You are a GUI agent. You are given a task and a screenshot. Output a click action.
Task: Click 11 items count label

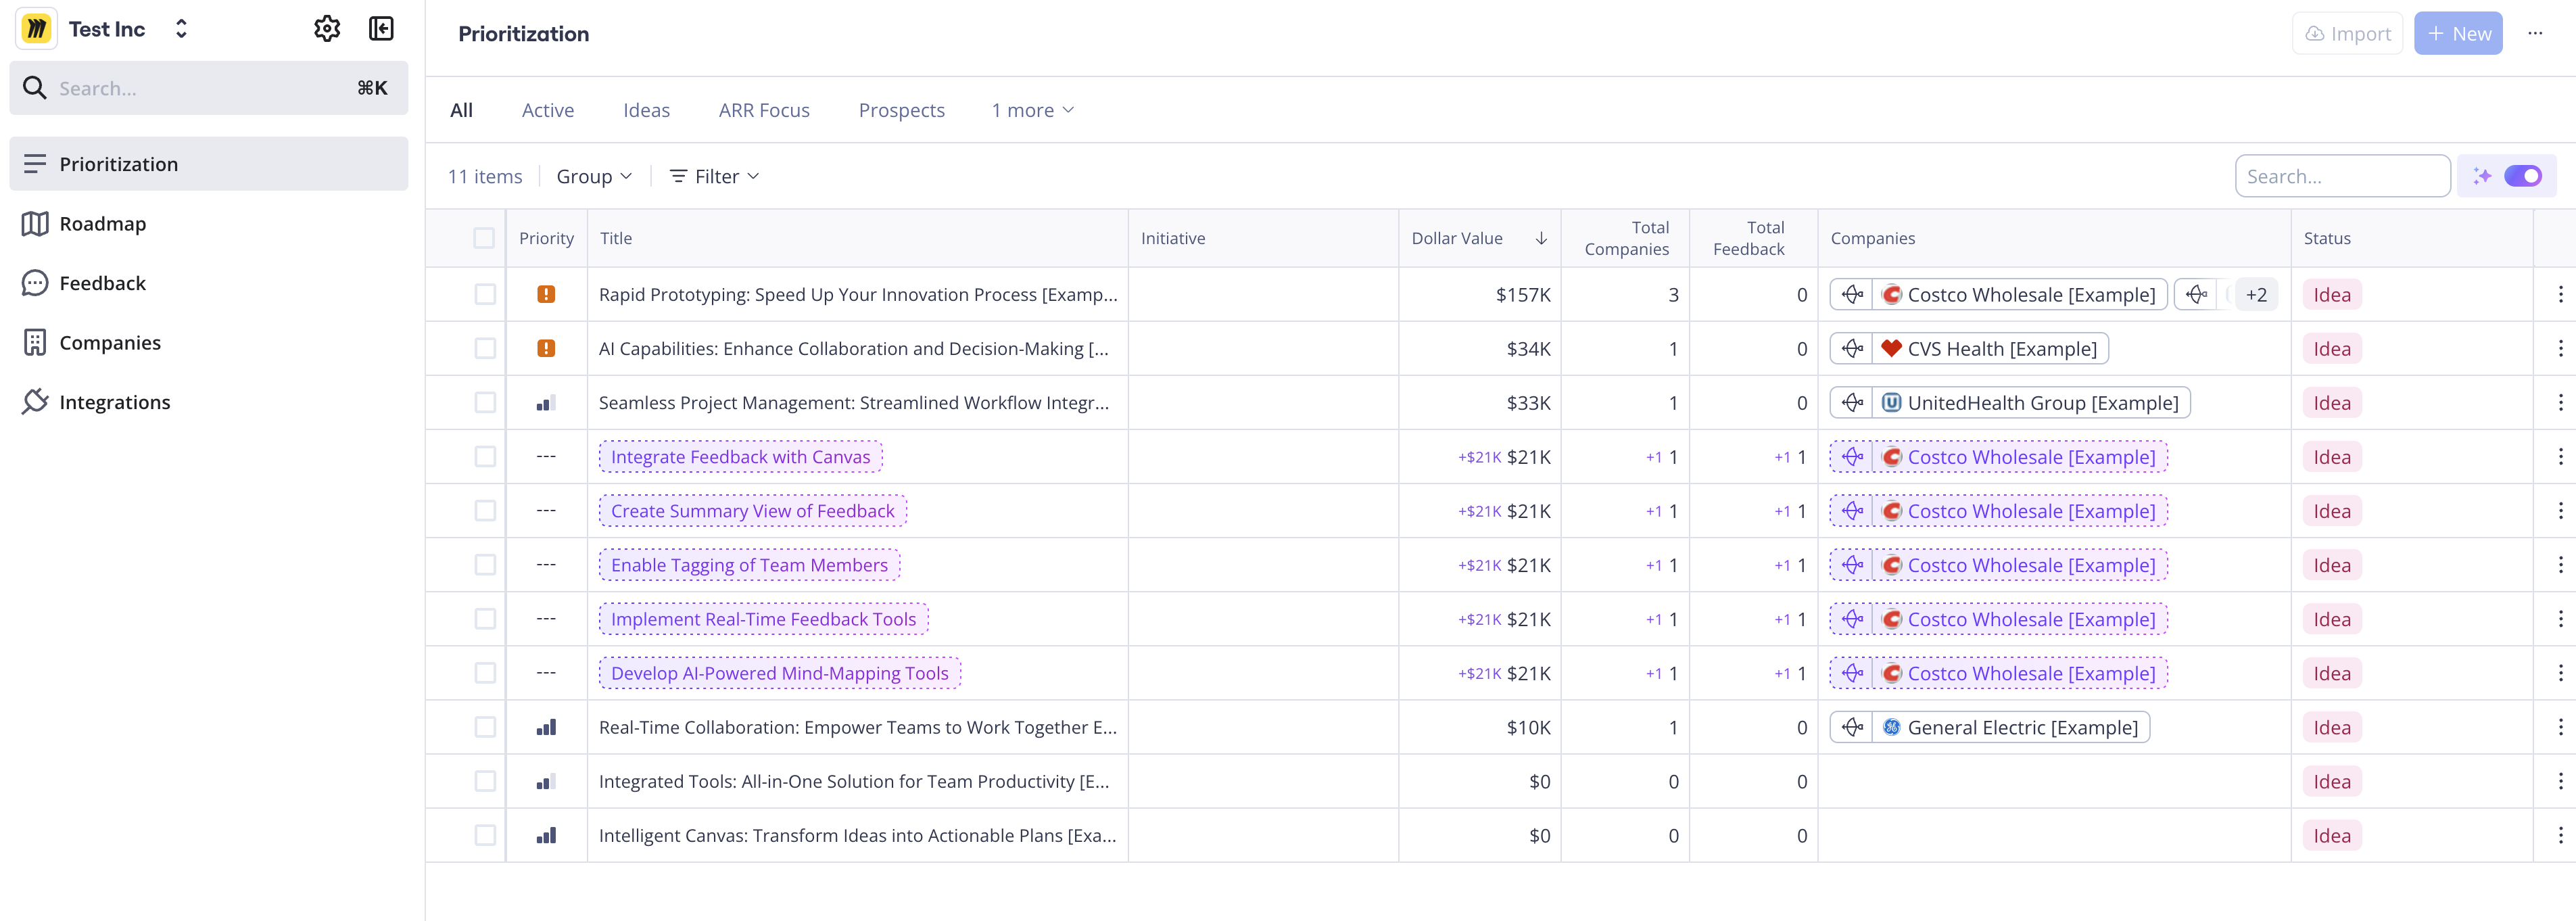pyautogui.click(x=484, y=176)
